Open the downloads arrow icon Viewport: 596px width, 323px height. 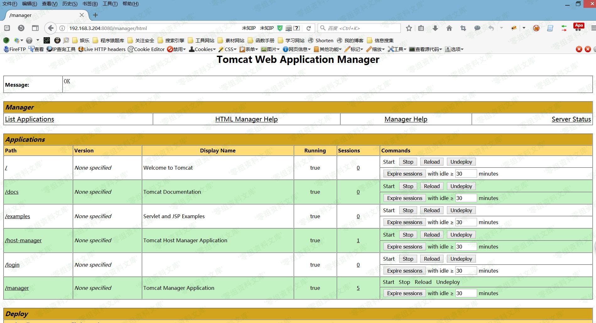[435, 28]
